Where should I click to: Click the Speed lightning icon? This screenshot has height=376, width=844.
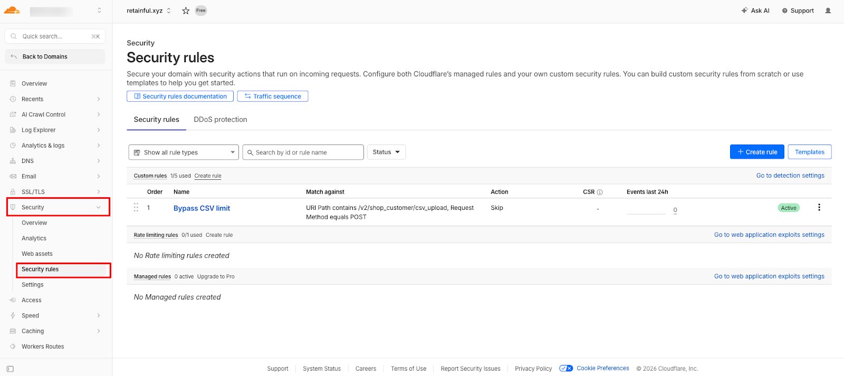click(x=13, y=315)
